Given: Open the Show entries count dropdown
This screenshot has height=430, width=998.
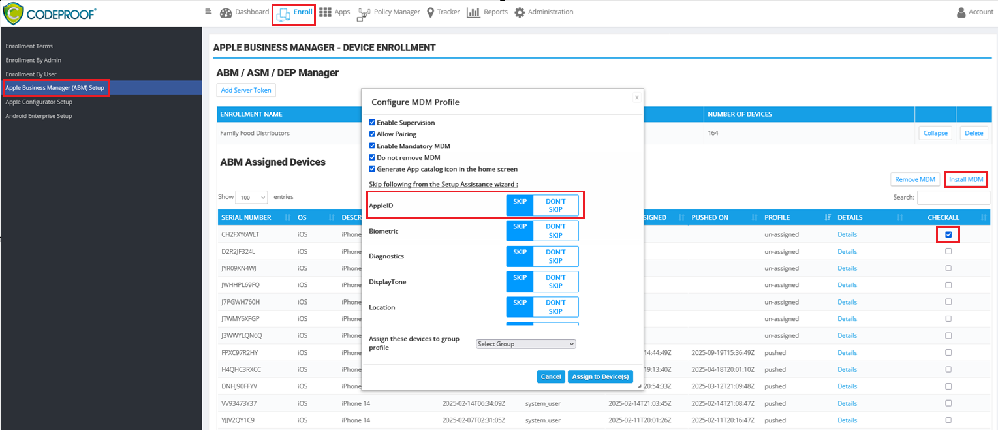Looking at the screenshot, I should [252, 197].
